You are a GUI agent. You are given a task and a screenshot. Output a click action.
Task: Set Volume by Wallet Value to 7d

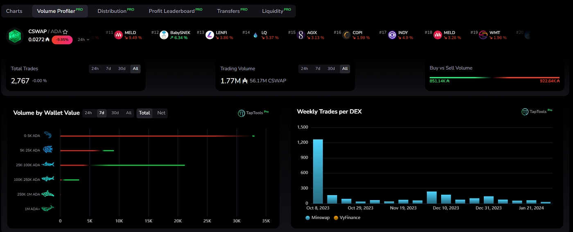pyautogui.click(x=102, y=113)
